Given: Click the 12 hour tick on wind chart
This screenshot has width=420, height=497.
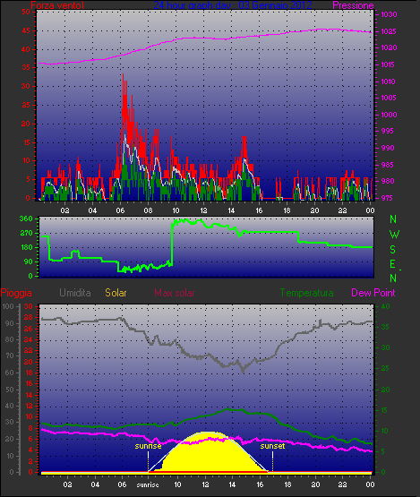Looking at the screenshot, I should tap(203, 210).
